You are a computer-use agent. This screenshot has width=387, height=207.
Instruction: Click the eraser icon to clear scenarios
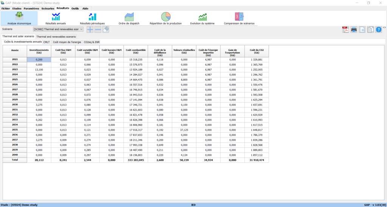tap(106, 29)
